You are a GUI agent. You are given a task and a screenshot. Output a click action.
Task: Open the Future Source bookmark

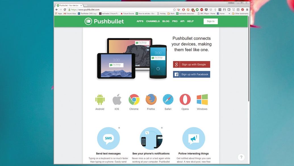[127, 14]
